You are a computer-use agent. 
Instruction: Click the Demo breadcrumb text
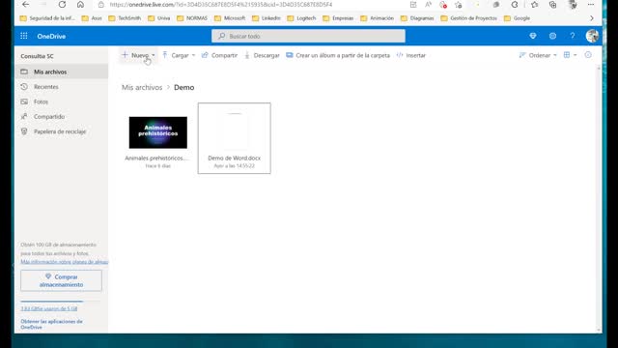click(x=184, y=88)
